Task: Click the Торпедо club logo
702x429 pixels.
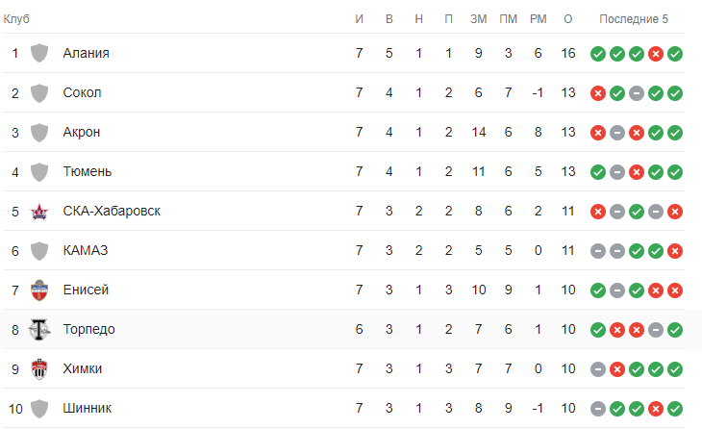Action: [x=39, y=329]
